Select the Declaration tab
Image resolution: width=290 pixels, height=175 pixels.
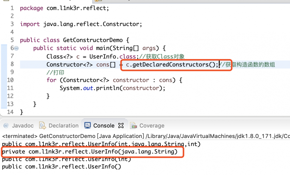point(59,125)
